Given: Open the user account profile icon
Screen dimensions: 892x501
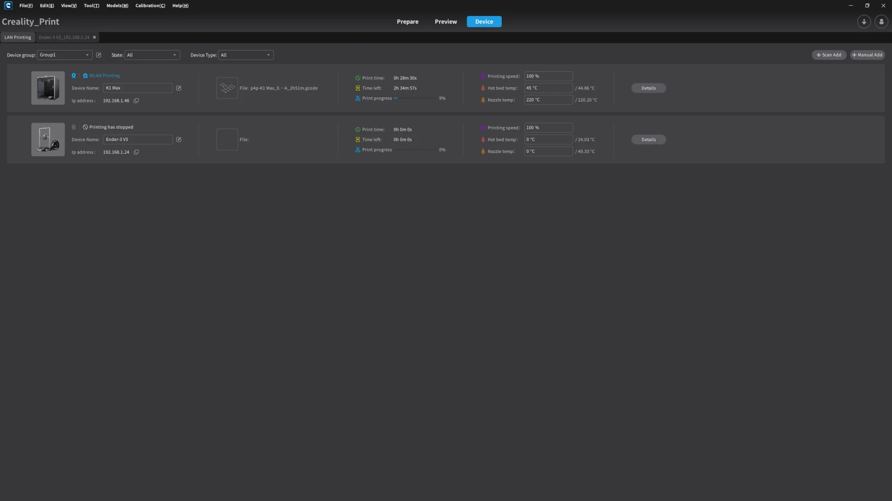Looking at the screenshot, I should (x=881, y=21).
